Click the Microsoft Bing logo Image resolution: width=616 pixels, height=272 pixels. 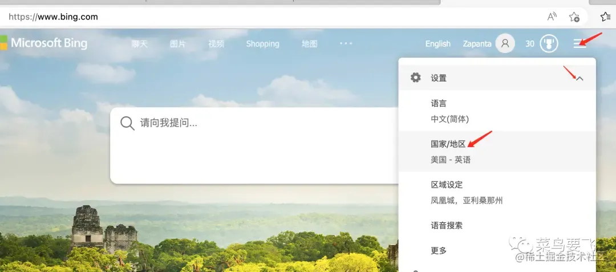(43, 43)
